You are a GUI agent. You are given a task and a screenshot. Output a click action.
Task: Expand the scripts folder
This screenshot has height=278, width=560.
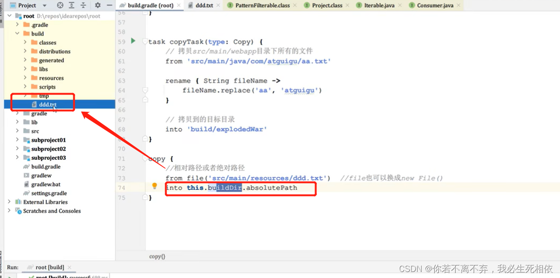coord(26,87)
